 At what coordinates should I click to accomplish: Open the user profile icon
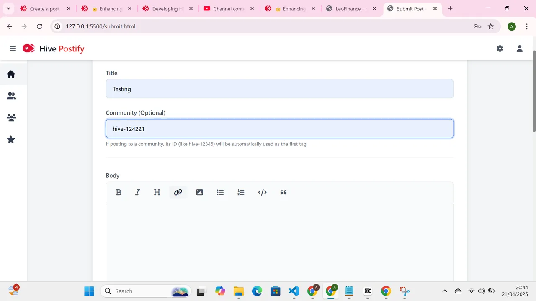coord(520,48)
